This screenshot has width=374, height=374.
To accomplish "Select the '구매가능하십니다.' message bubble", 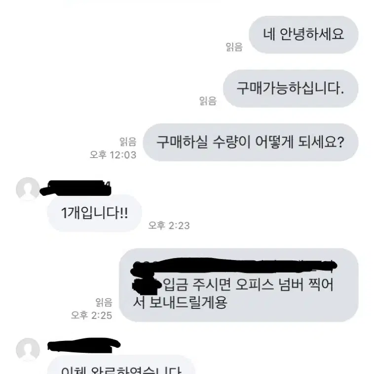I will 291,88.
